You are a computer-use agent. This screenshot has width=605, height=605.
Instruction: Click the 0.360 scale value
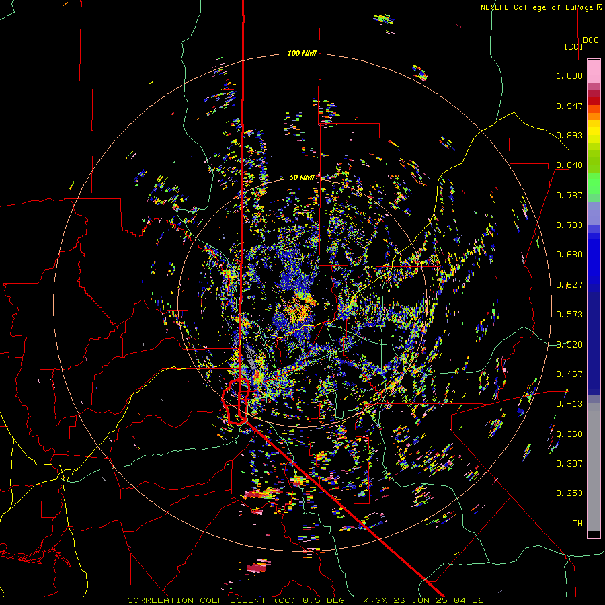pos(569,434)
